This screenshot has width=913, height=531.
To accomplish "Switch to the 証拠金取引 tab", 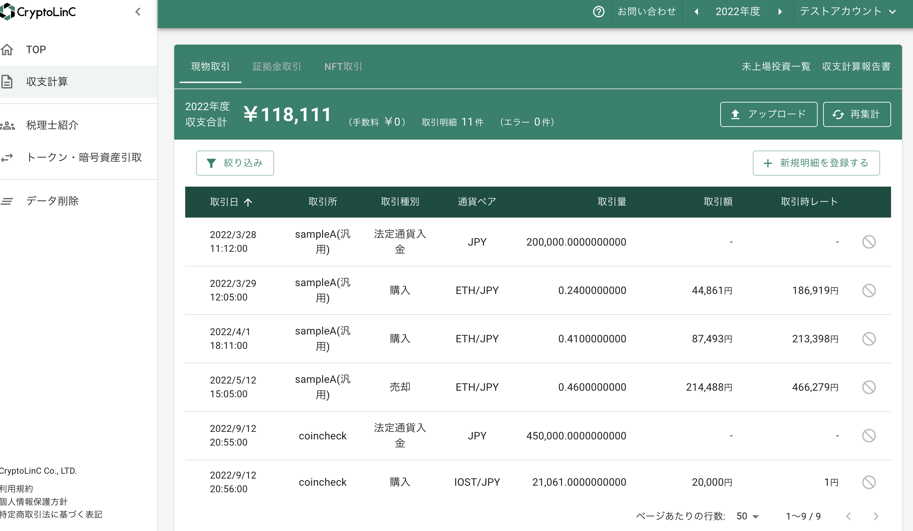I will 276,66.
